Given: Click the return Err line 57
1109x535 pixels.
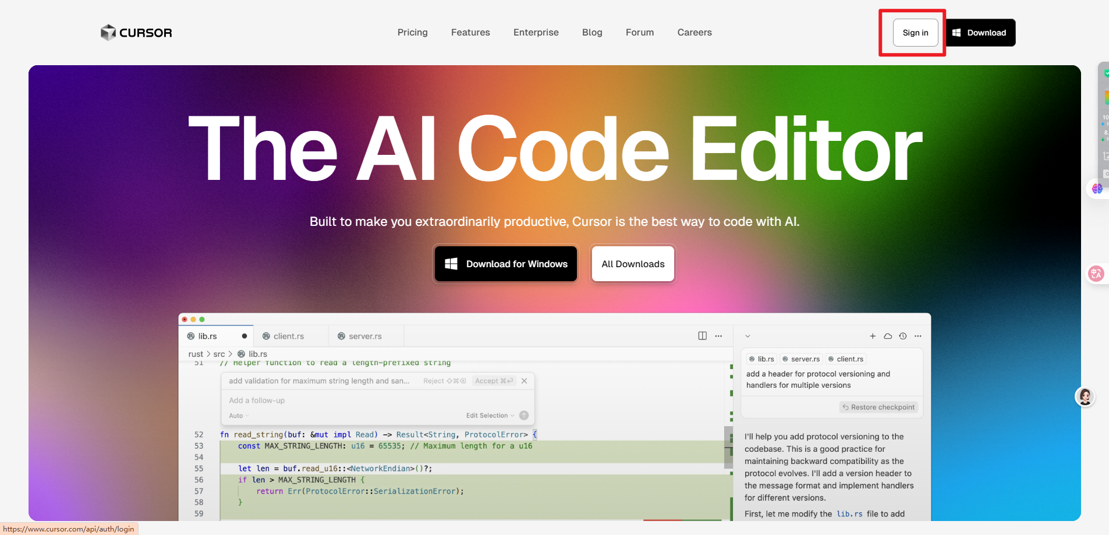Looking at the screenshot, I should click(360, 491).
